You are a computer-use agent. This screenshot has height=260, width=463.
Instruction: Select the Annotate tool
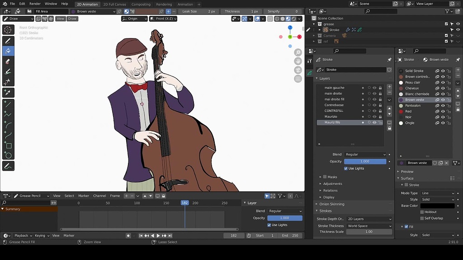pos(8,166)
